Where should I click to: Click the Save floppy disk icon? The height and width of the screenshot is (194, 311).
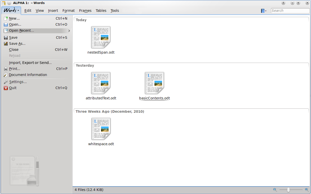[x=6, y=38]
